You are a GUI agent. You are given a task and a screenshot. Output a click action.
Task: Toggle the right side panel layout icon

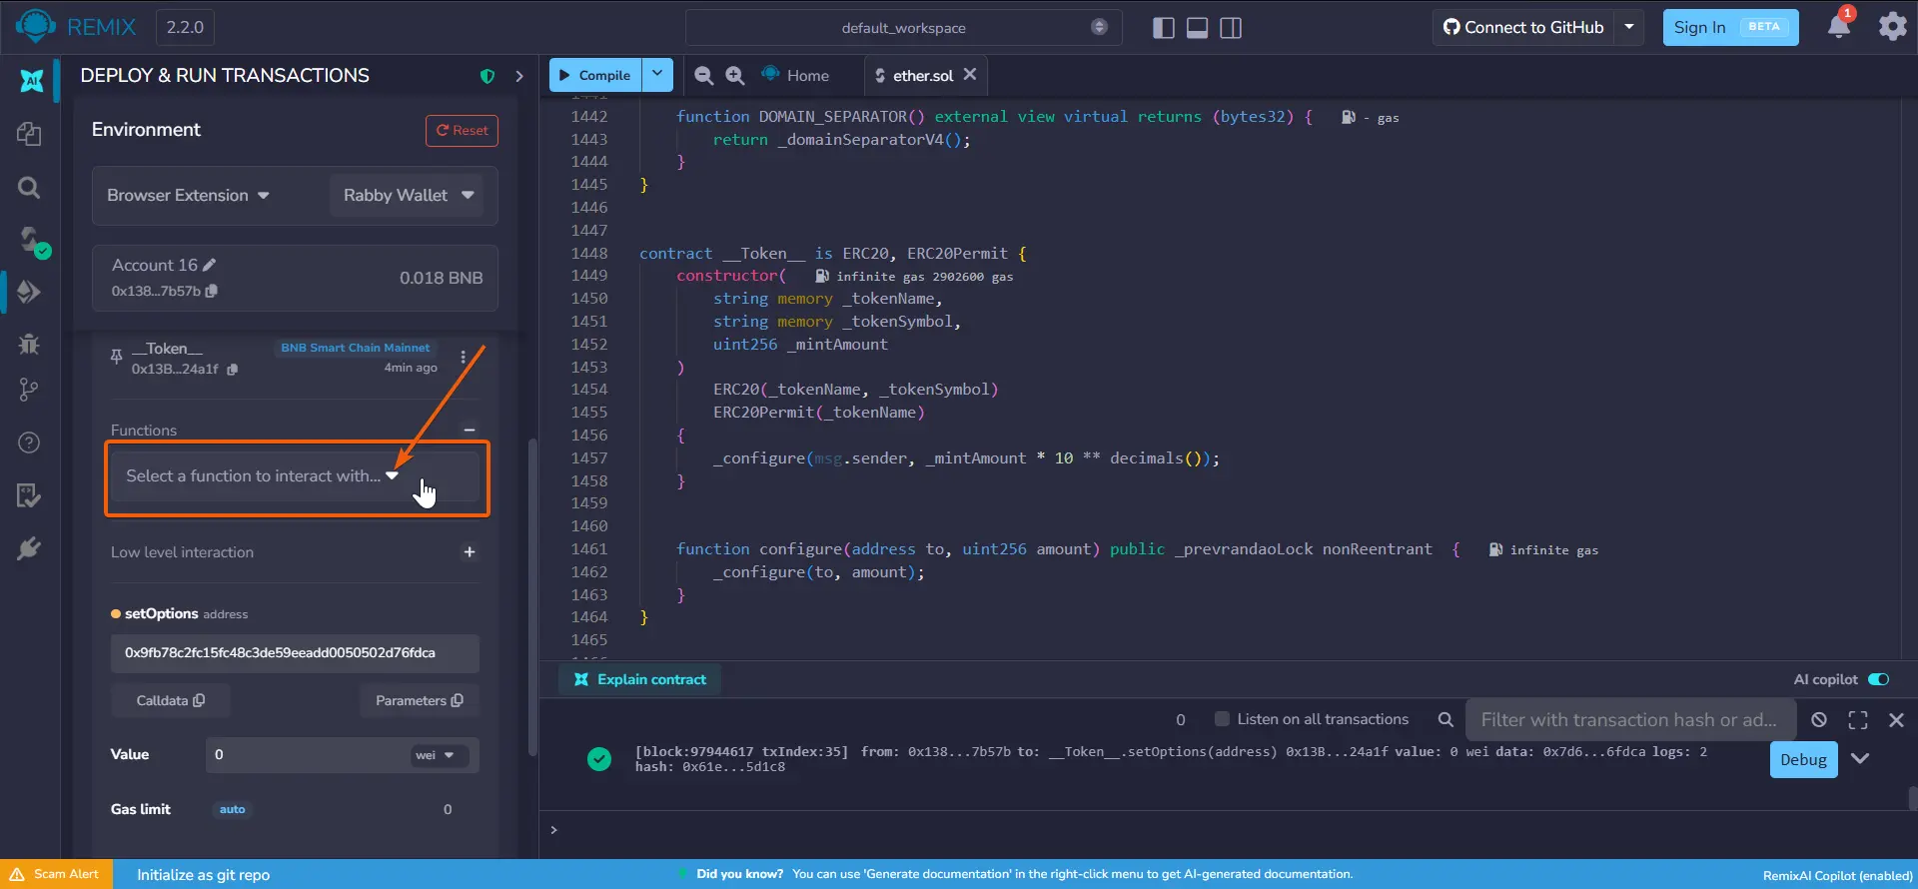[x=1231, y=28]
